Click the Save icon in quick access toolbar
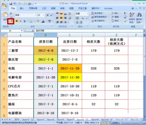Image resolution: width=146 pixels, height=125 pixels. point(11,4)
